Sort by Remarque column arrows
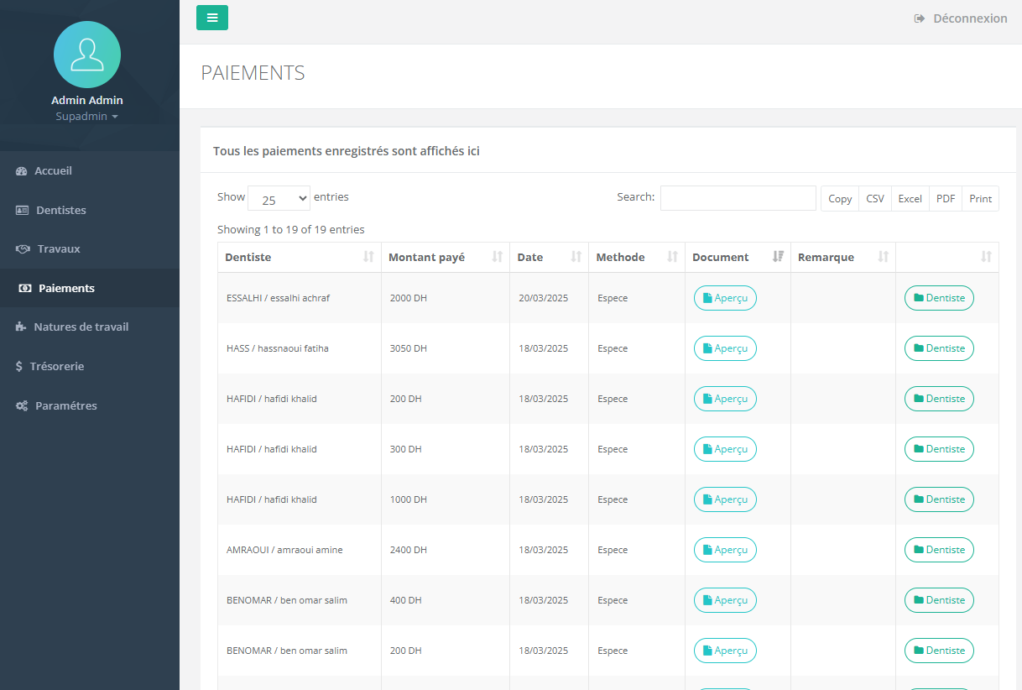Image resolution: width=1022 pixels, height=690 pixels. [883, 257]
